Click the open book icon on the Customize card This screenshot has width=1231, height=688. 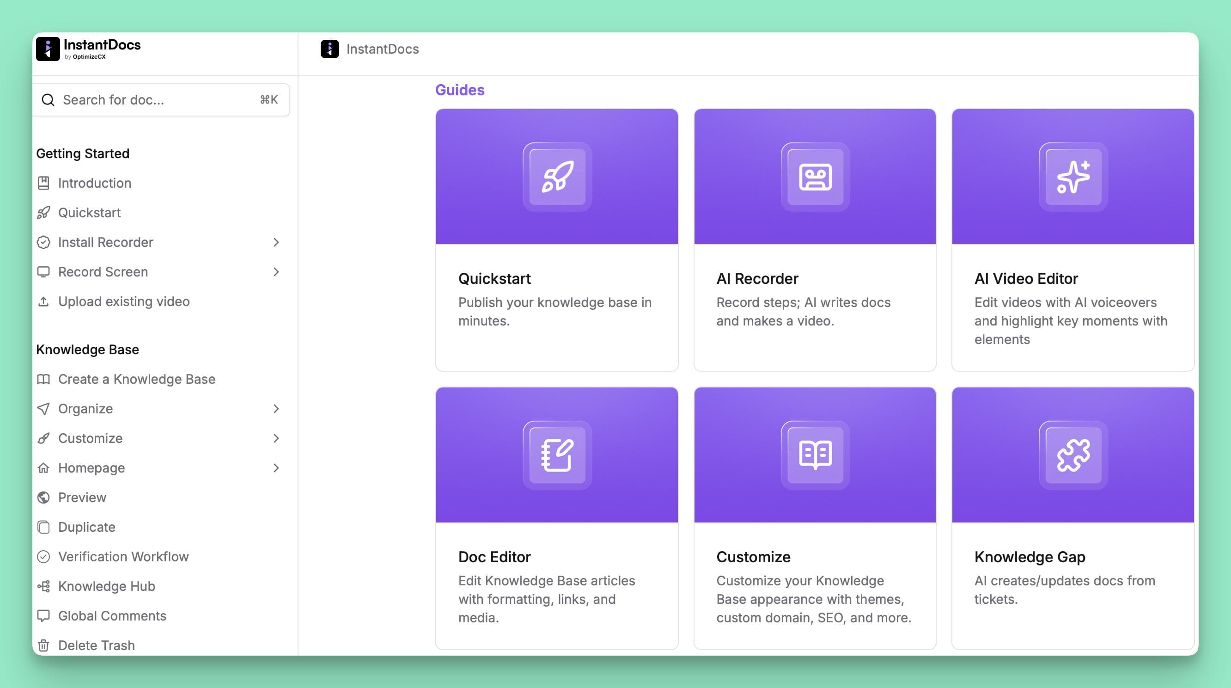[x=815, y=455]
